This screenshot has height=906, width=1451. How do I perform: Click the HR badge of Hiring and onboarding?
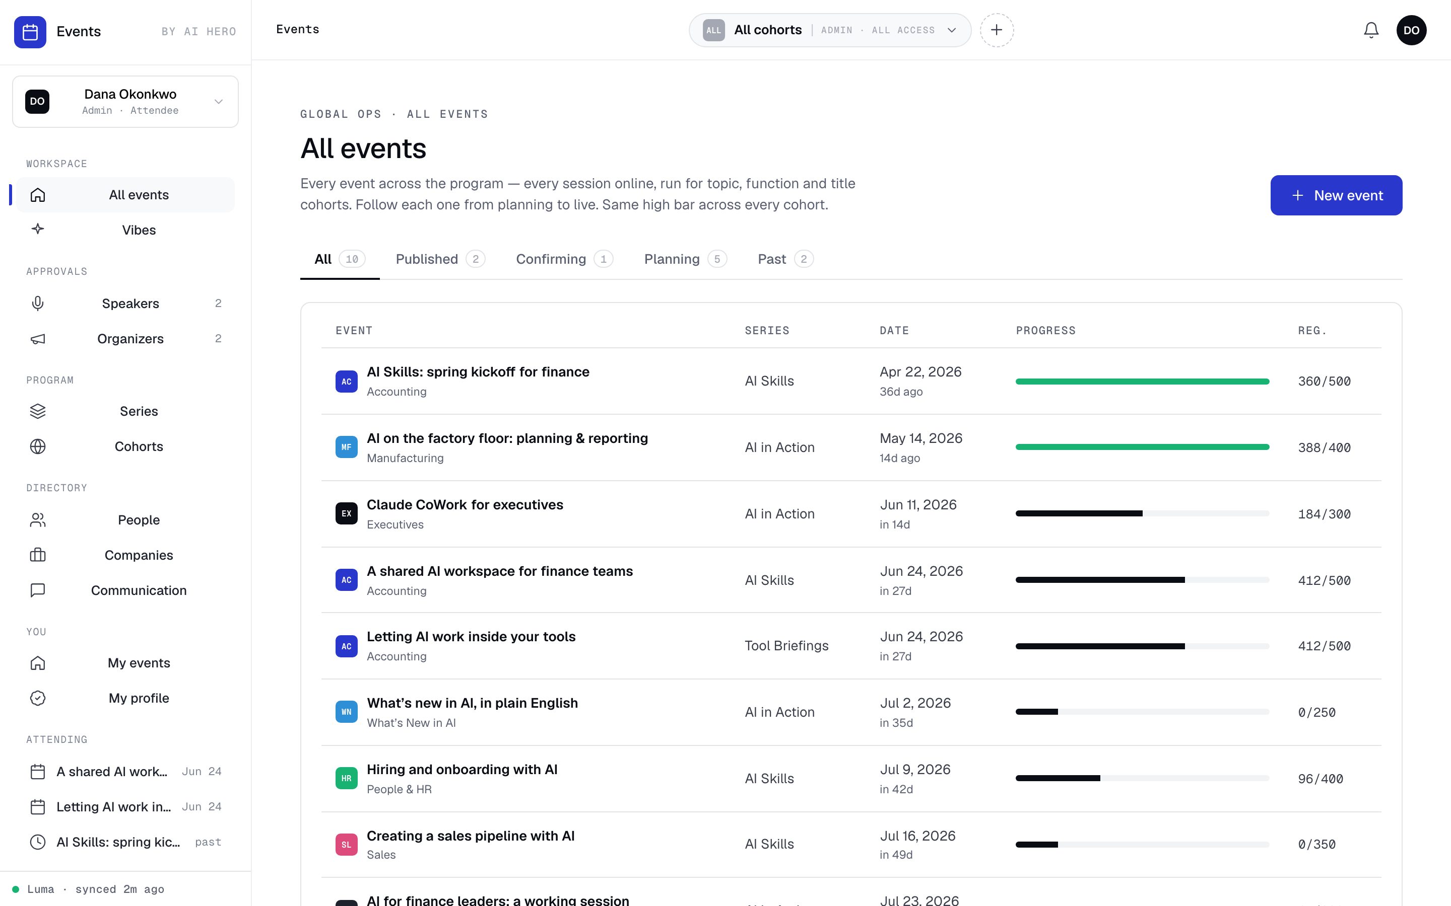(347, 778)
